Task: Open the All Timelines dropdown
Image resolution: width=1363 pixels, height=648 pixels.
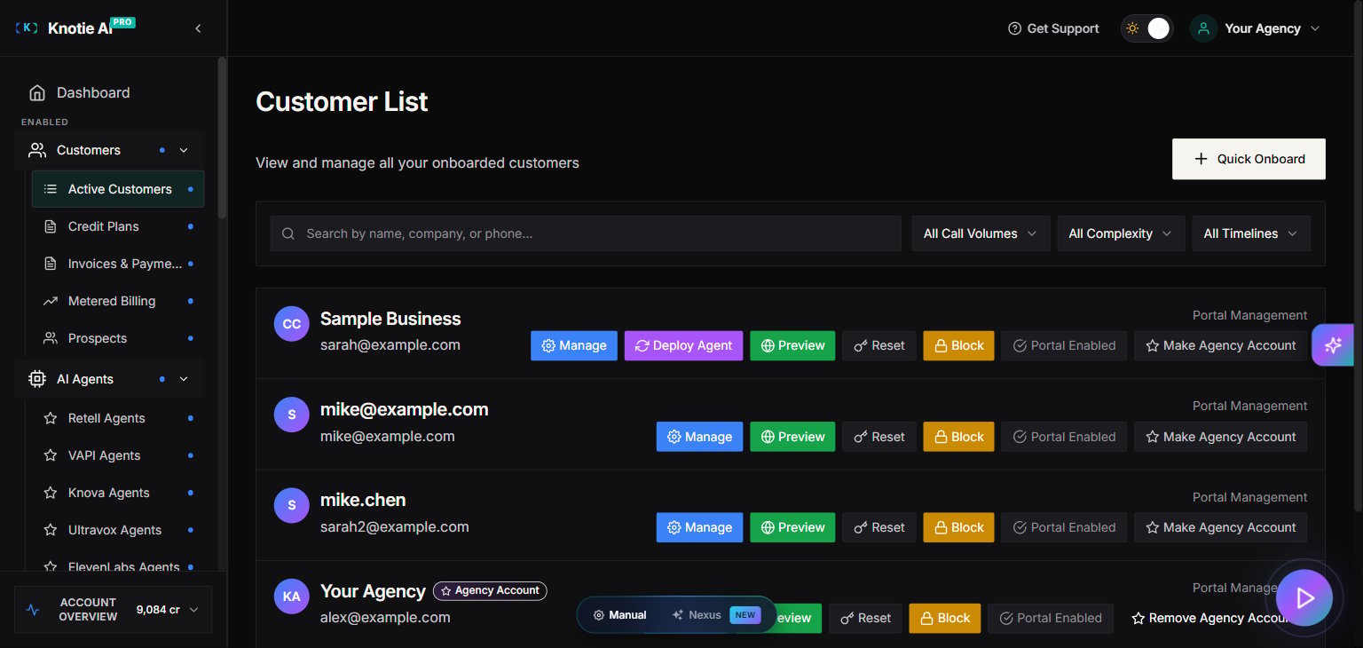Action: click(1251, 233)
